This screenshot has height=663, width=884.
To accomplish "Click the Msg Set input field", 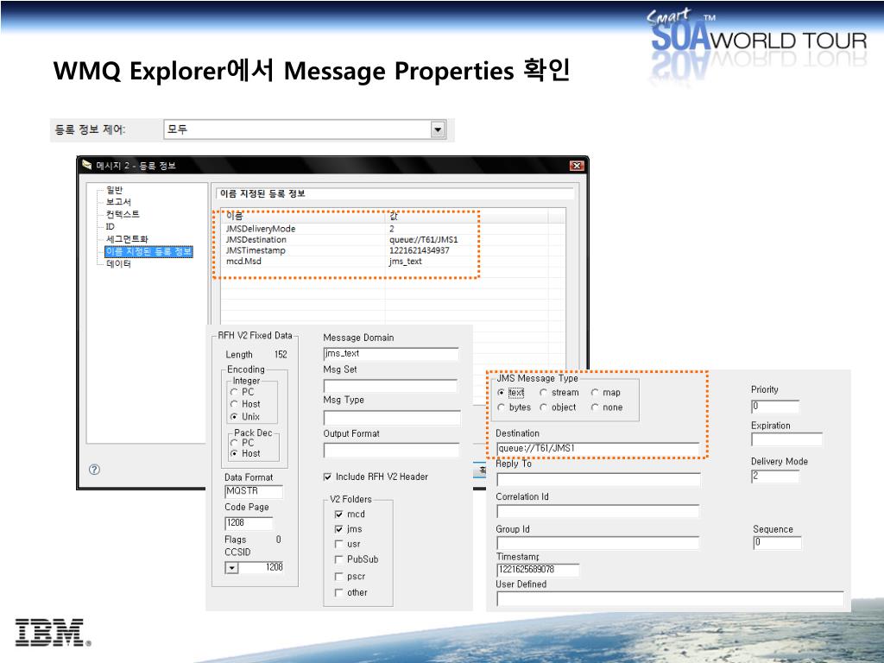I will pos(391,386).
